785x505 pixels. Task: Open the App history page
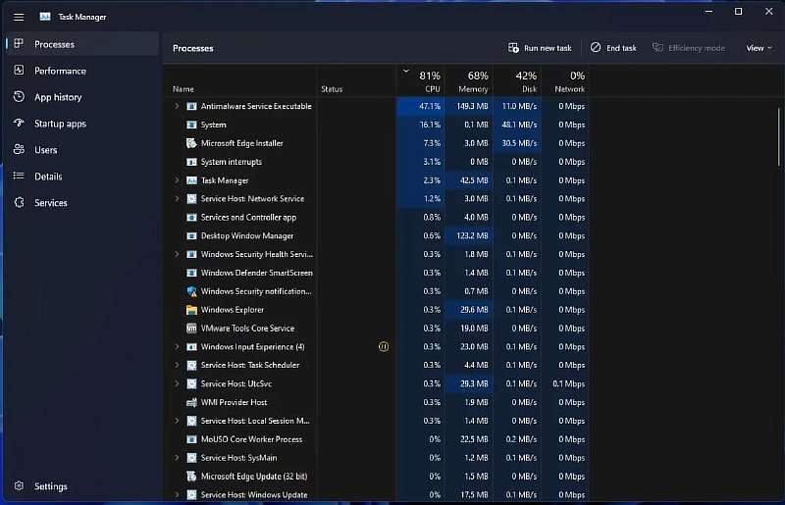[x=82, y=97]
